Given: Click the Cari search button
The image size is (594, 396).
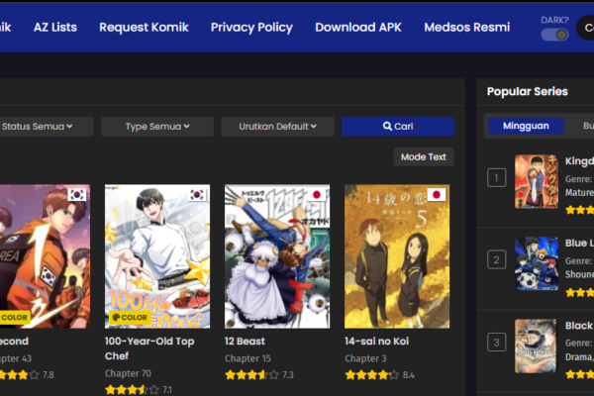Looking at the screenshot, I should (x=398, y=126).
